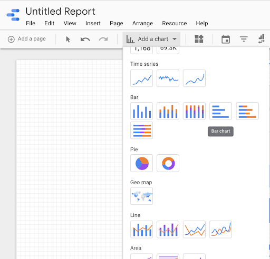Add a date range control
The image size is (270, 259).
[226, 39]
